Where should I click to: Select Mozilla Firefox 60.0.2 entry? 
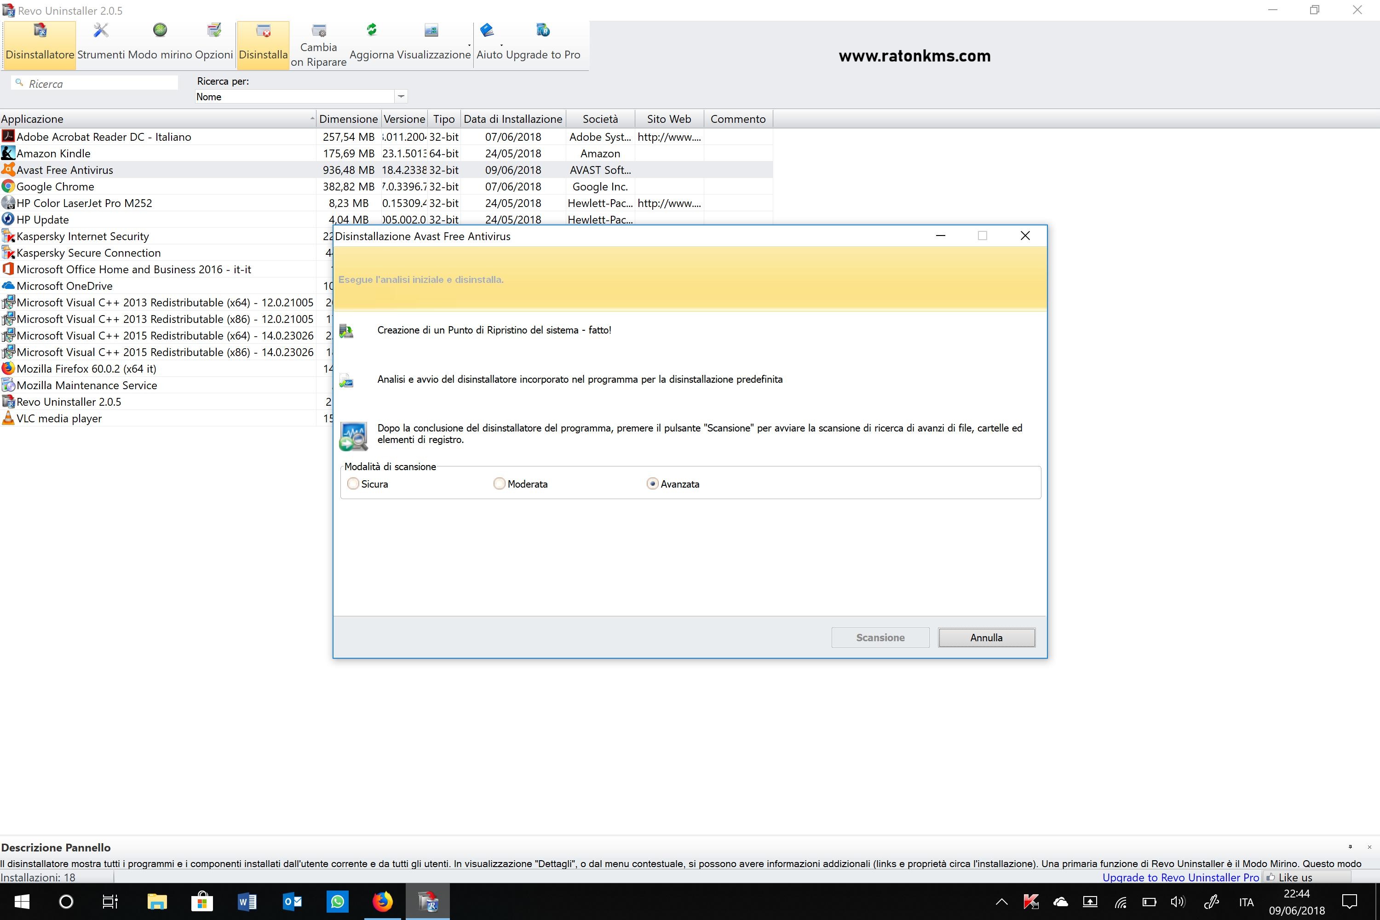(166, 368)
